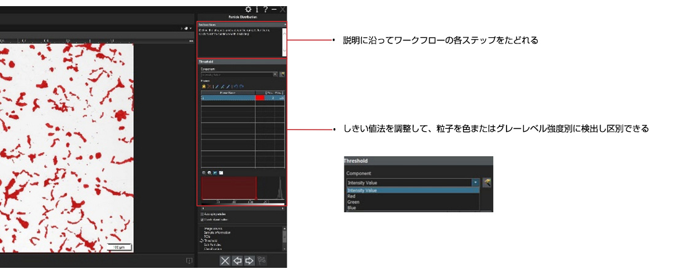Image resolution: width=700 pixels, height=274 pixels.
Task: Choose 'Red' from the component list
Action: 413,196
